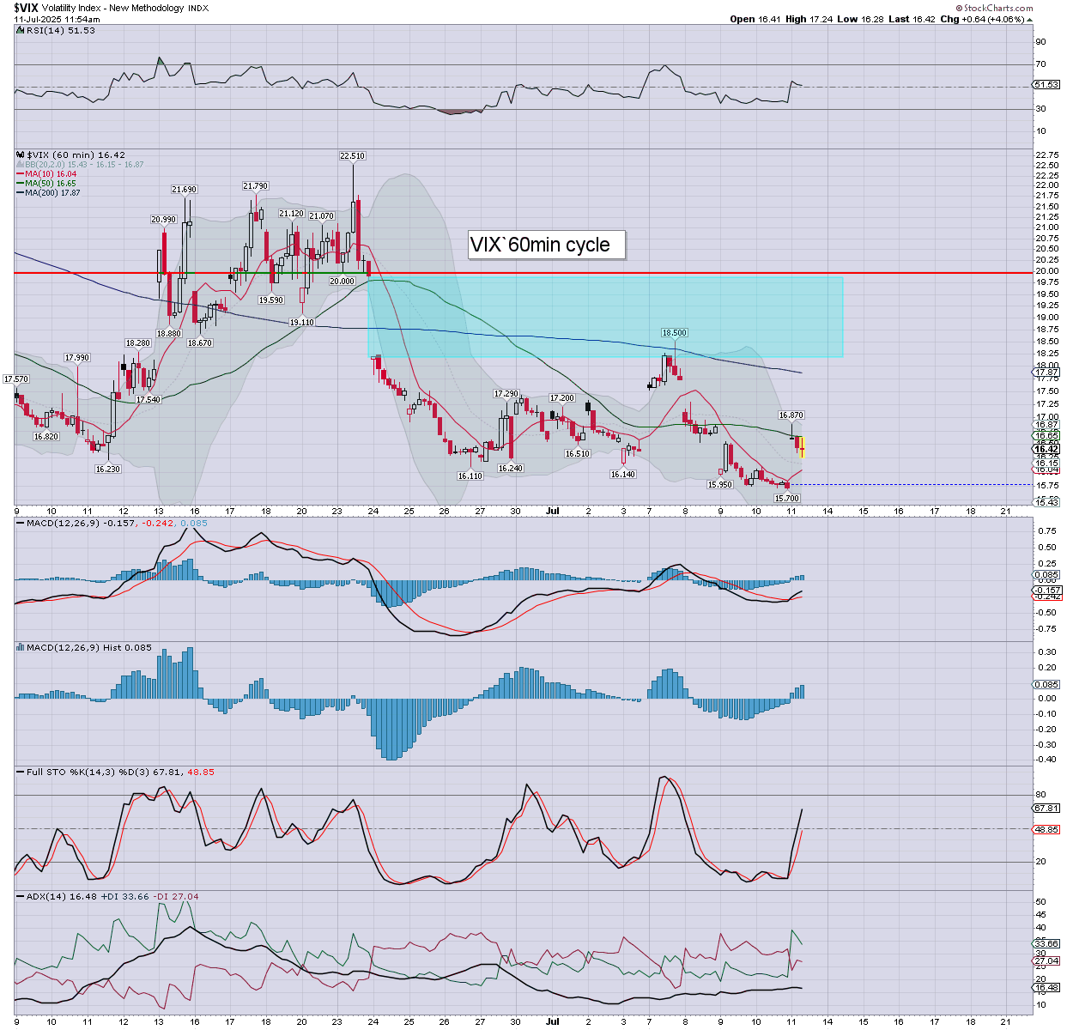This screenshot has height=1030, width=1073.
Task: Click the $VIX candlestick legend icon
Action: [20, 155]
